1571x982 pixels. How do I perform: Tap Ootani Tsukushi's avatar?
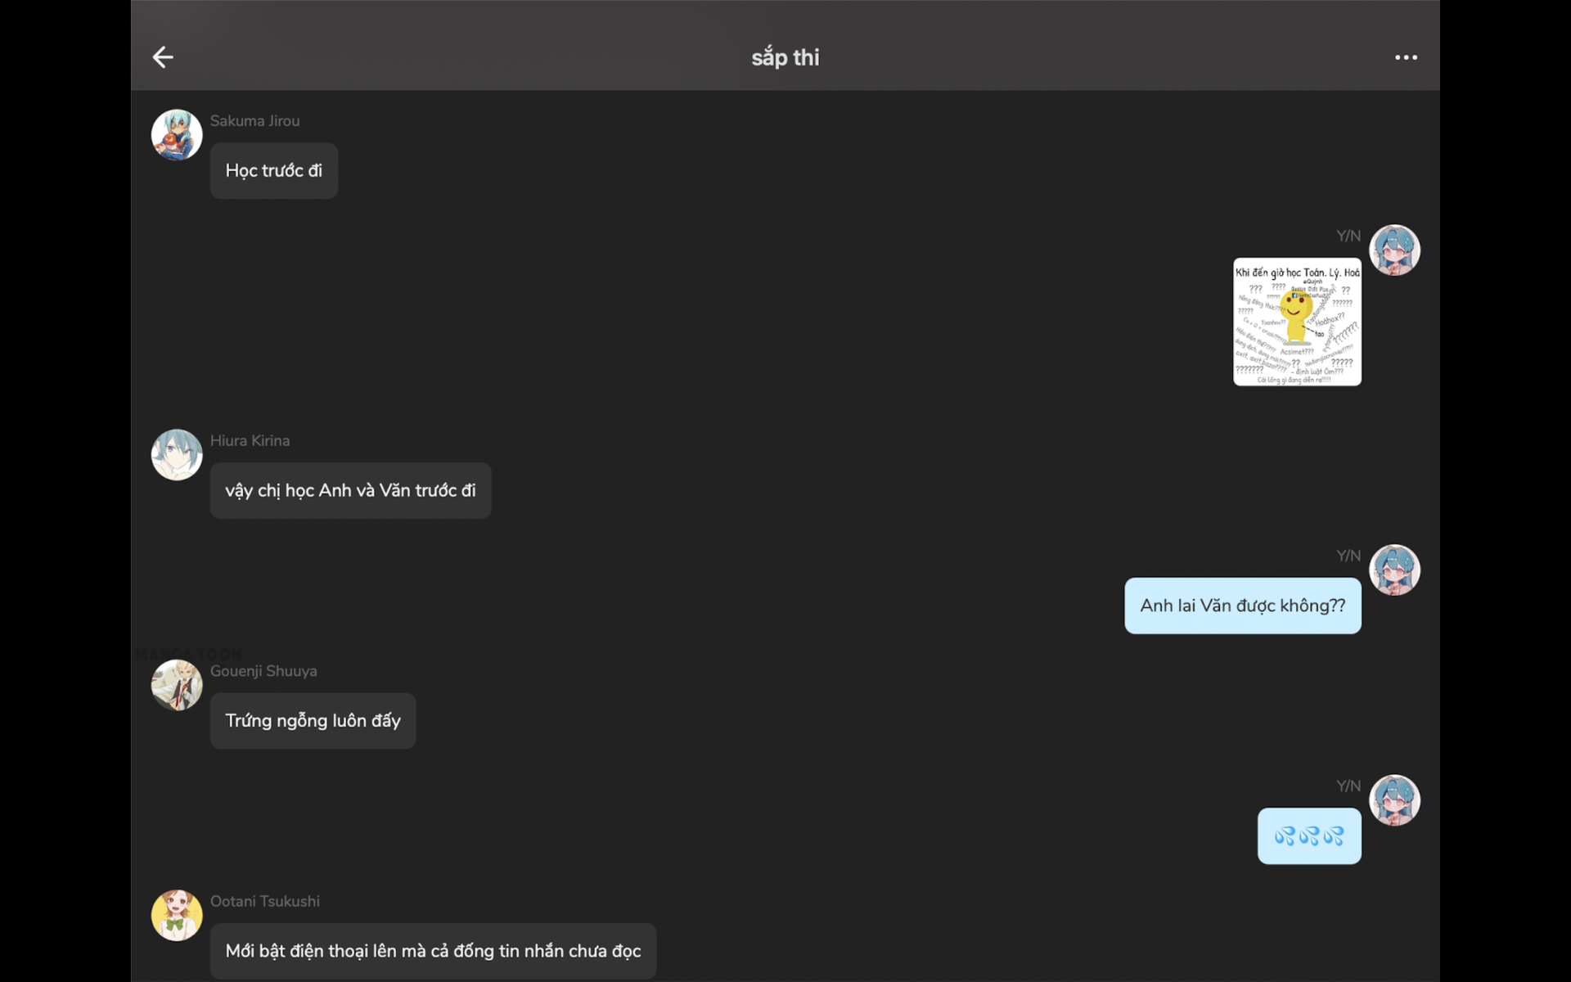tap(177, 916)
